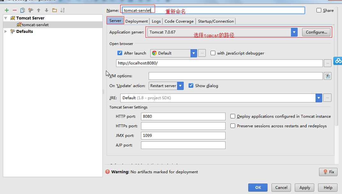The width and height of the screenshot is (342, 194).
Task: Collapse the Tomcat Server tree node
Action: pos(6,18)
